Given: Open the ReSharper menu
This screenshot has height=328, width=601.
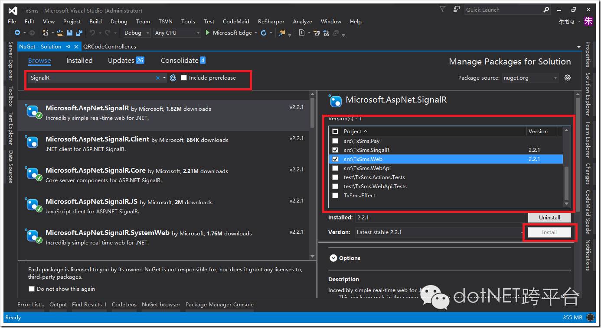Looking at the screenshot, I should coord(271,22).
